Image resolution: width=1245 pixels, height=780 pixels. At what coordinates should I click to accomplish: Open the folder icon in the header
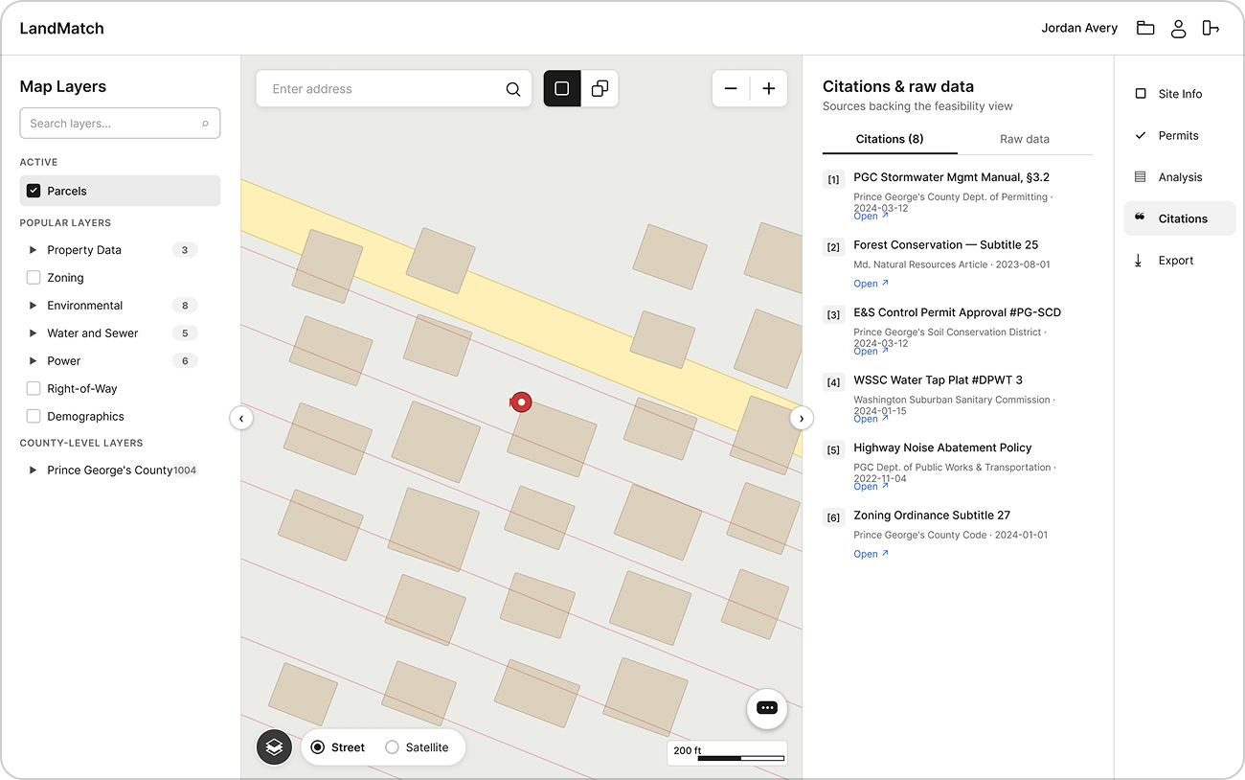click(1145, 28)
